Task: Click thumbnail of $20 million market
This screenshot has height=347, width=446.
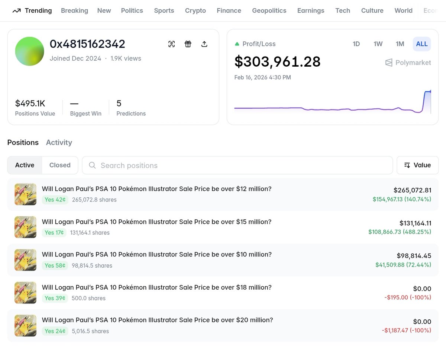Action: (x=25, y=325)
